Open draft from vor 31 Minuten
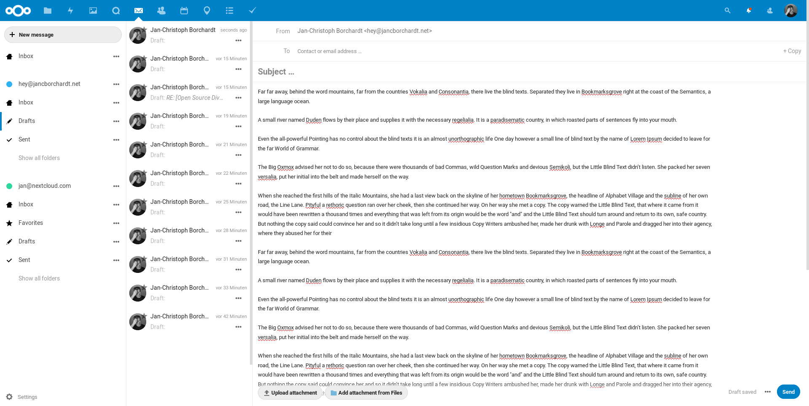Image resolution: width=809 pixels, height=406 pixels. 188,264
